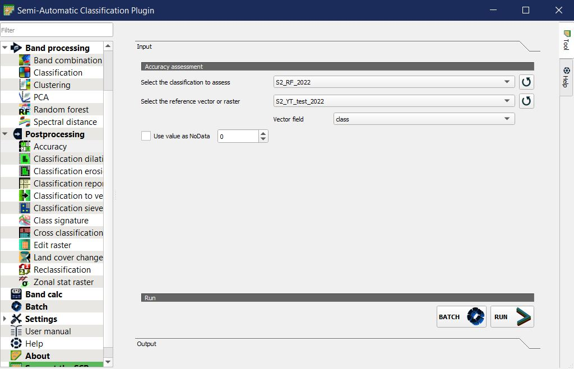Open the S2_RF_2022 classification dropdown
Image resolution: width=574 pixels, height=369 pixels.
pyautogui.click(x=394, y=82)
